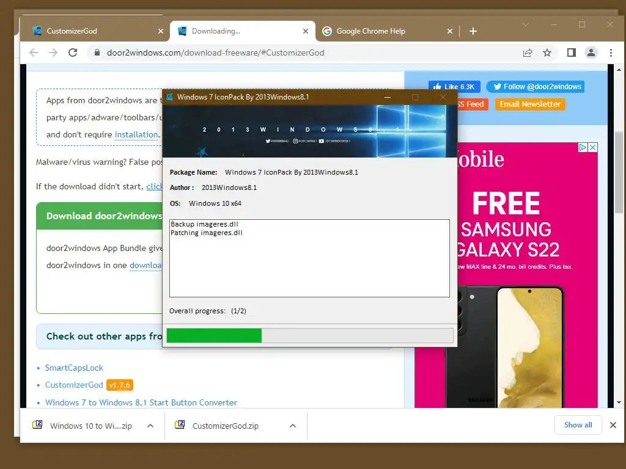The image size is (626, 469).
Task: Open the AdChoices icon on the ad
Action: coord(583,148)
